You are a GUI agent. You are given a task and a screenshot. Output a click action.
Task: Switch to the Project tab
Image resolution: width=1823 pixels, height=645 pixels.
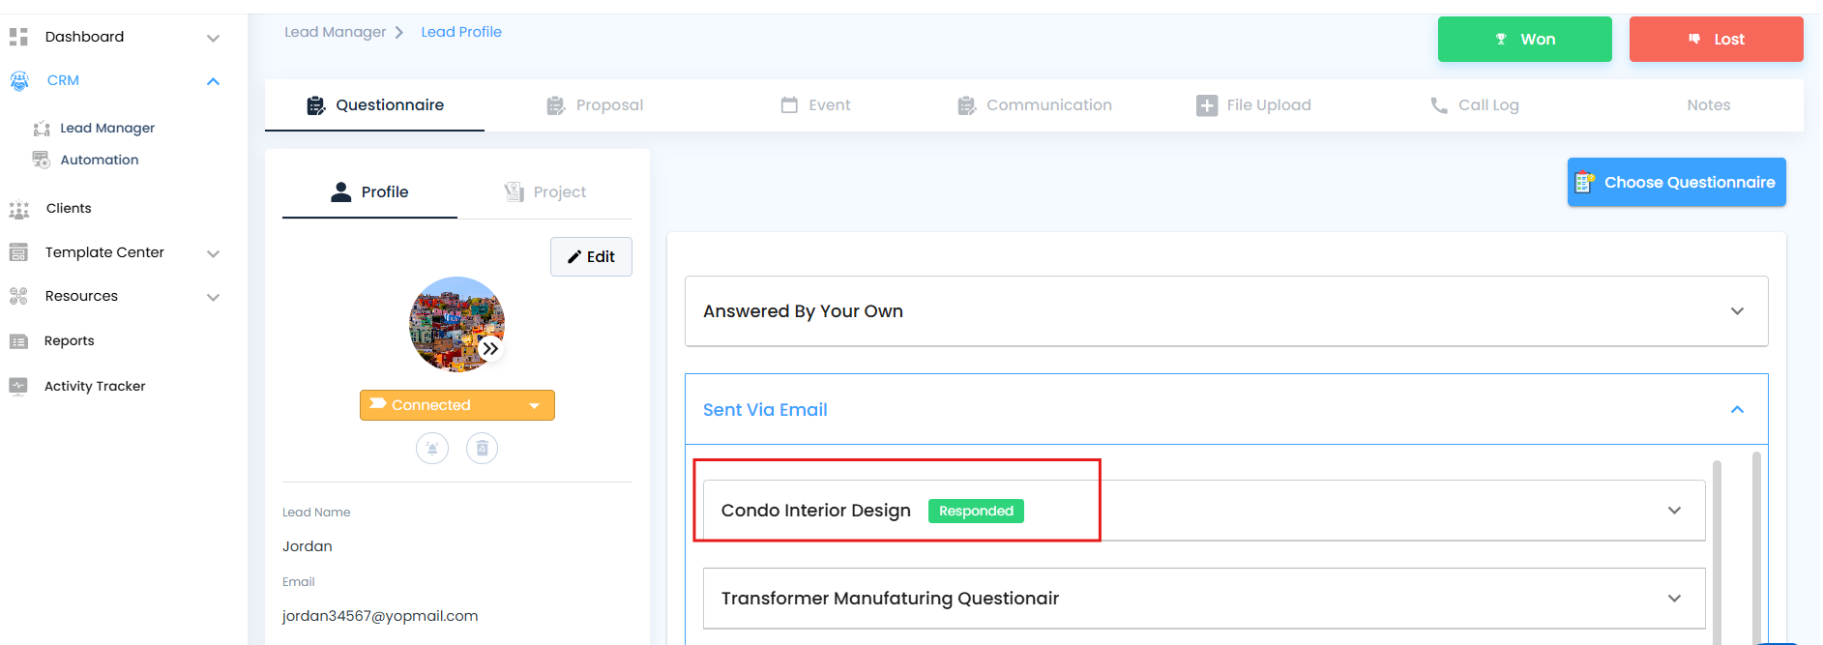pyautogui.click(x=544, y=191)
